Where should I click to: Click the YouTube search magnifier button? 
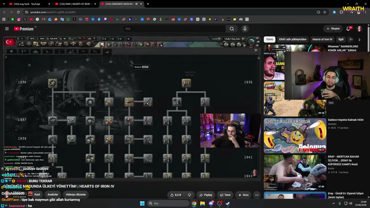(x=232, y=29)
